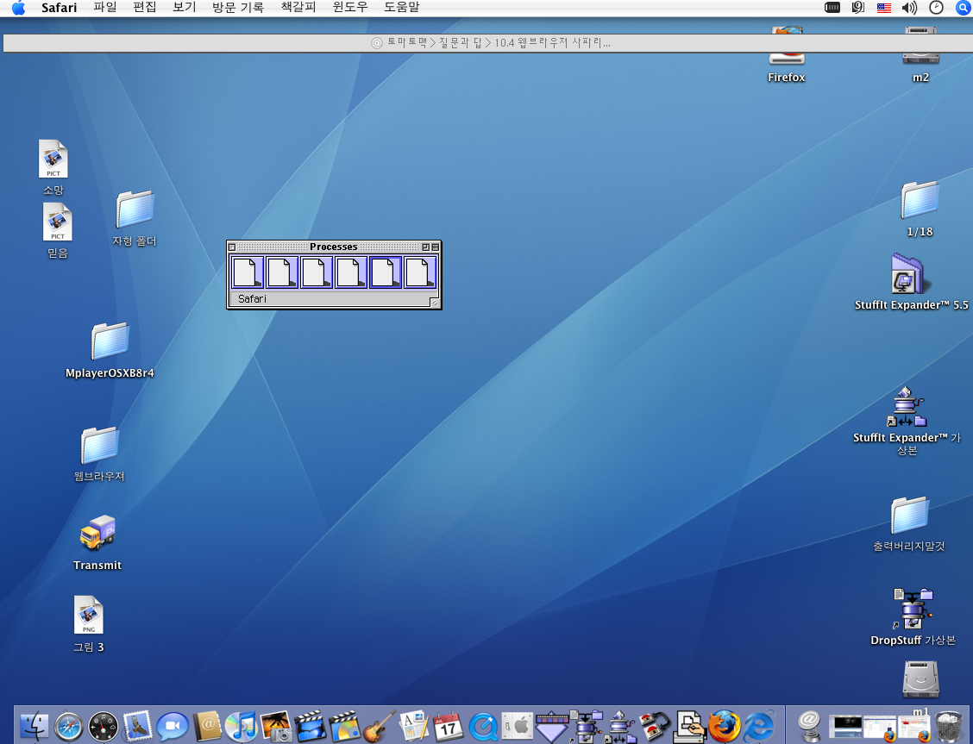Open the 방문 기록 menu
973x744 pixels.
tap(237, 8)
